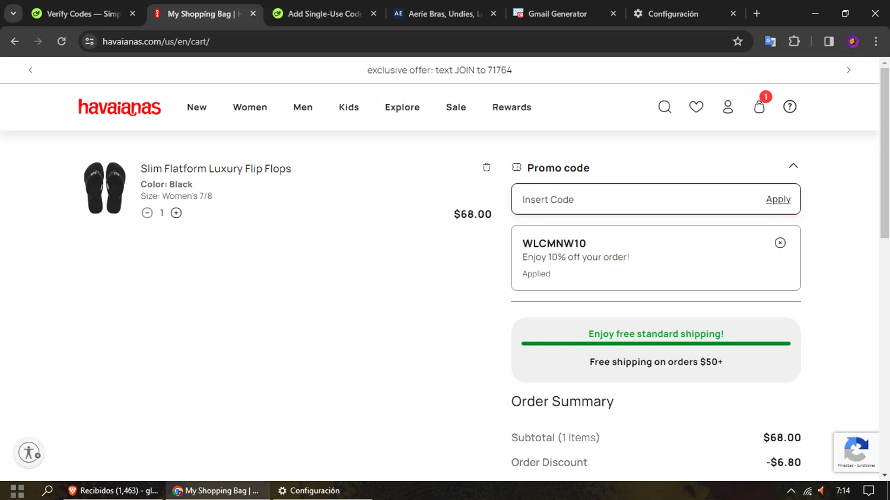890x500 pixels.
Task: Open the Extensions puzzle icon
Action: click(x=794, y=41)
